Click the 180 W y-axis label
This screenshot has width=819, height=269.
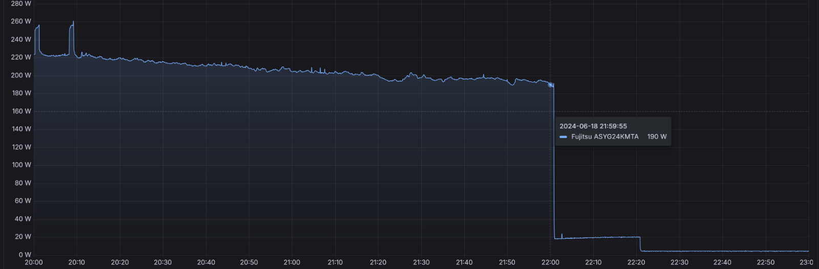point(21,93)
